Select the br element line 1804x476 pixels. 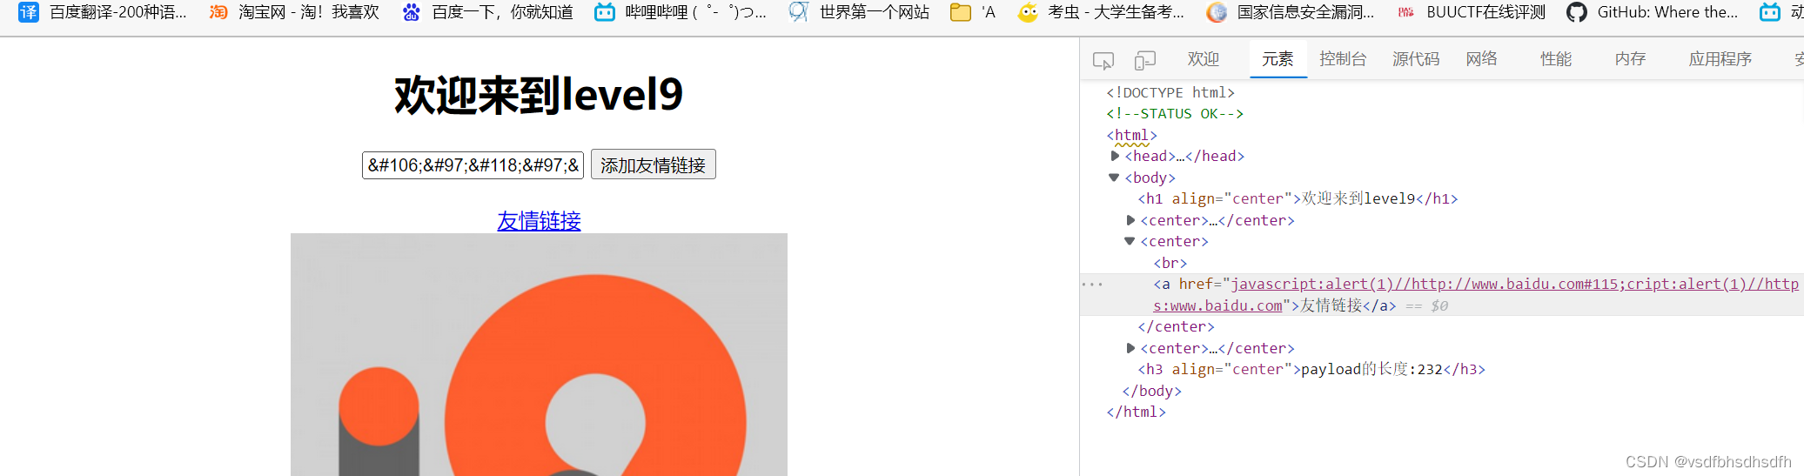1170,263
